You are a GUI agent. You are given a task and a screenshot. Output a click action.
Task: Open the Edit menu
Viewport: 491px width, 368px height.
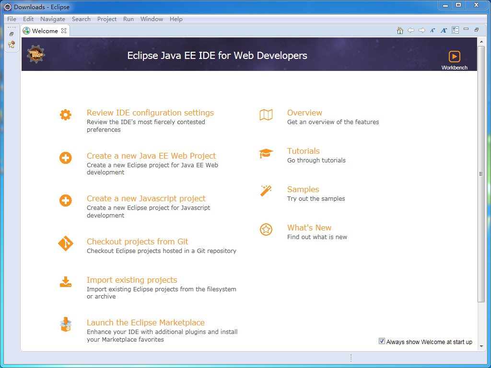[28, 19]
